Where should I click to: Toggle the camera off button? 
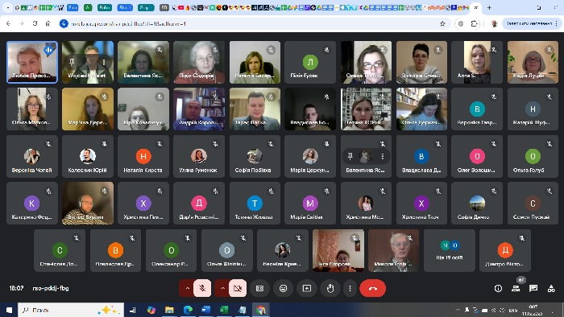[238, 288]
